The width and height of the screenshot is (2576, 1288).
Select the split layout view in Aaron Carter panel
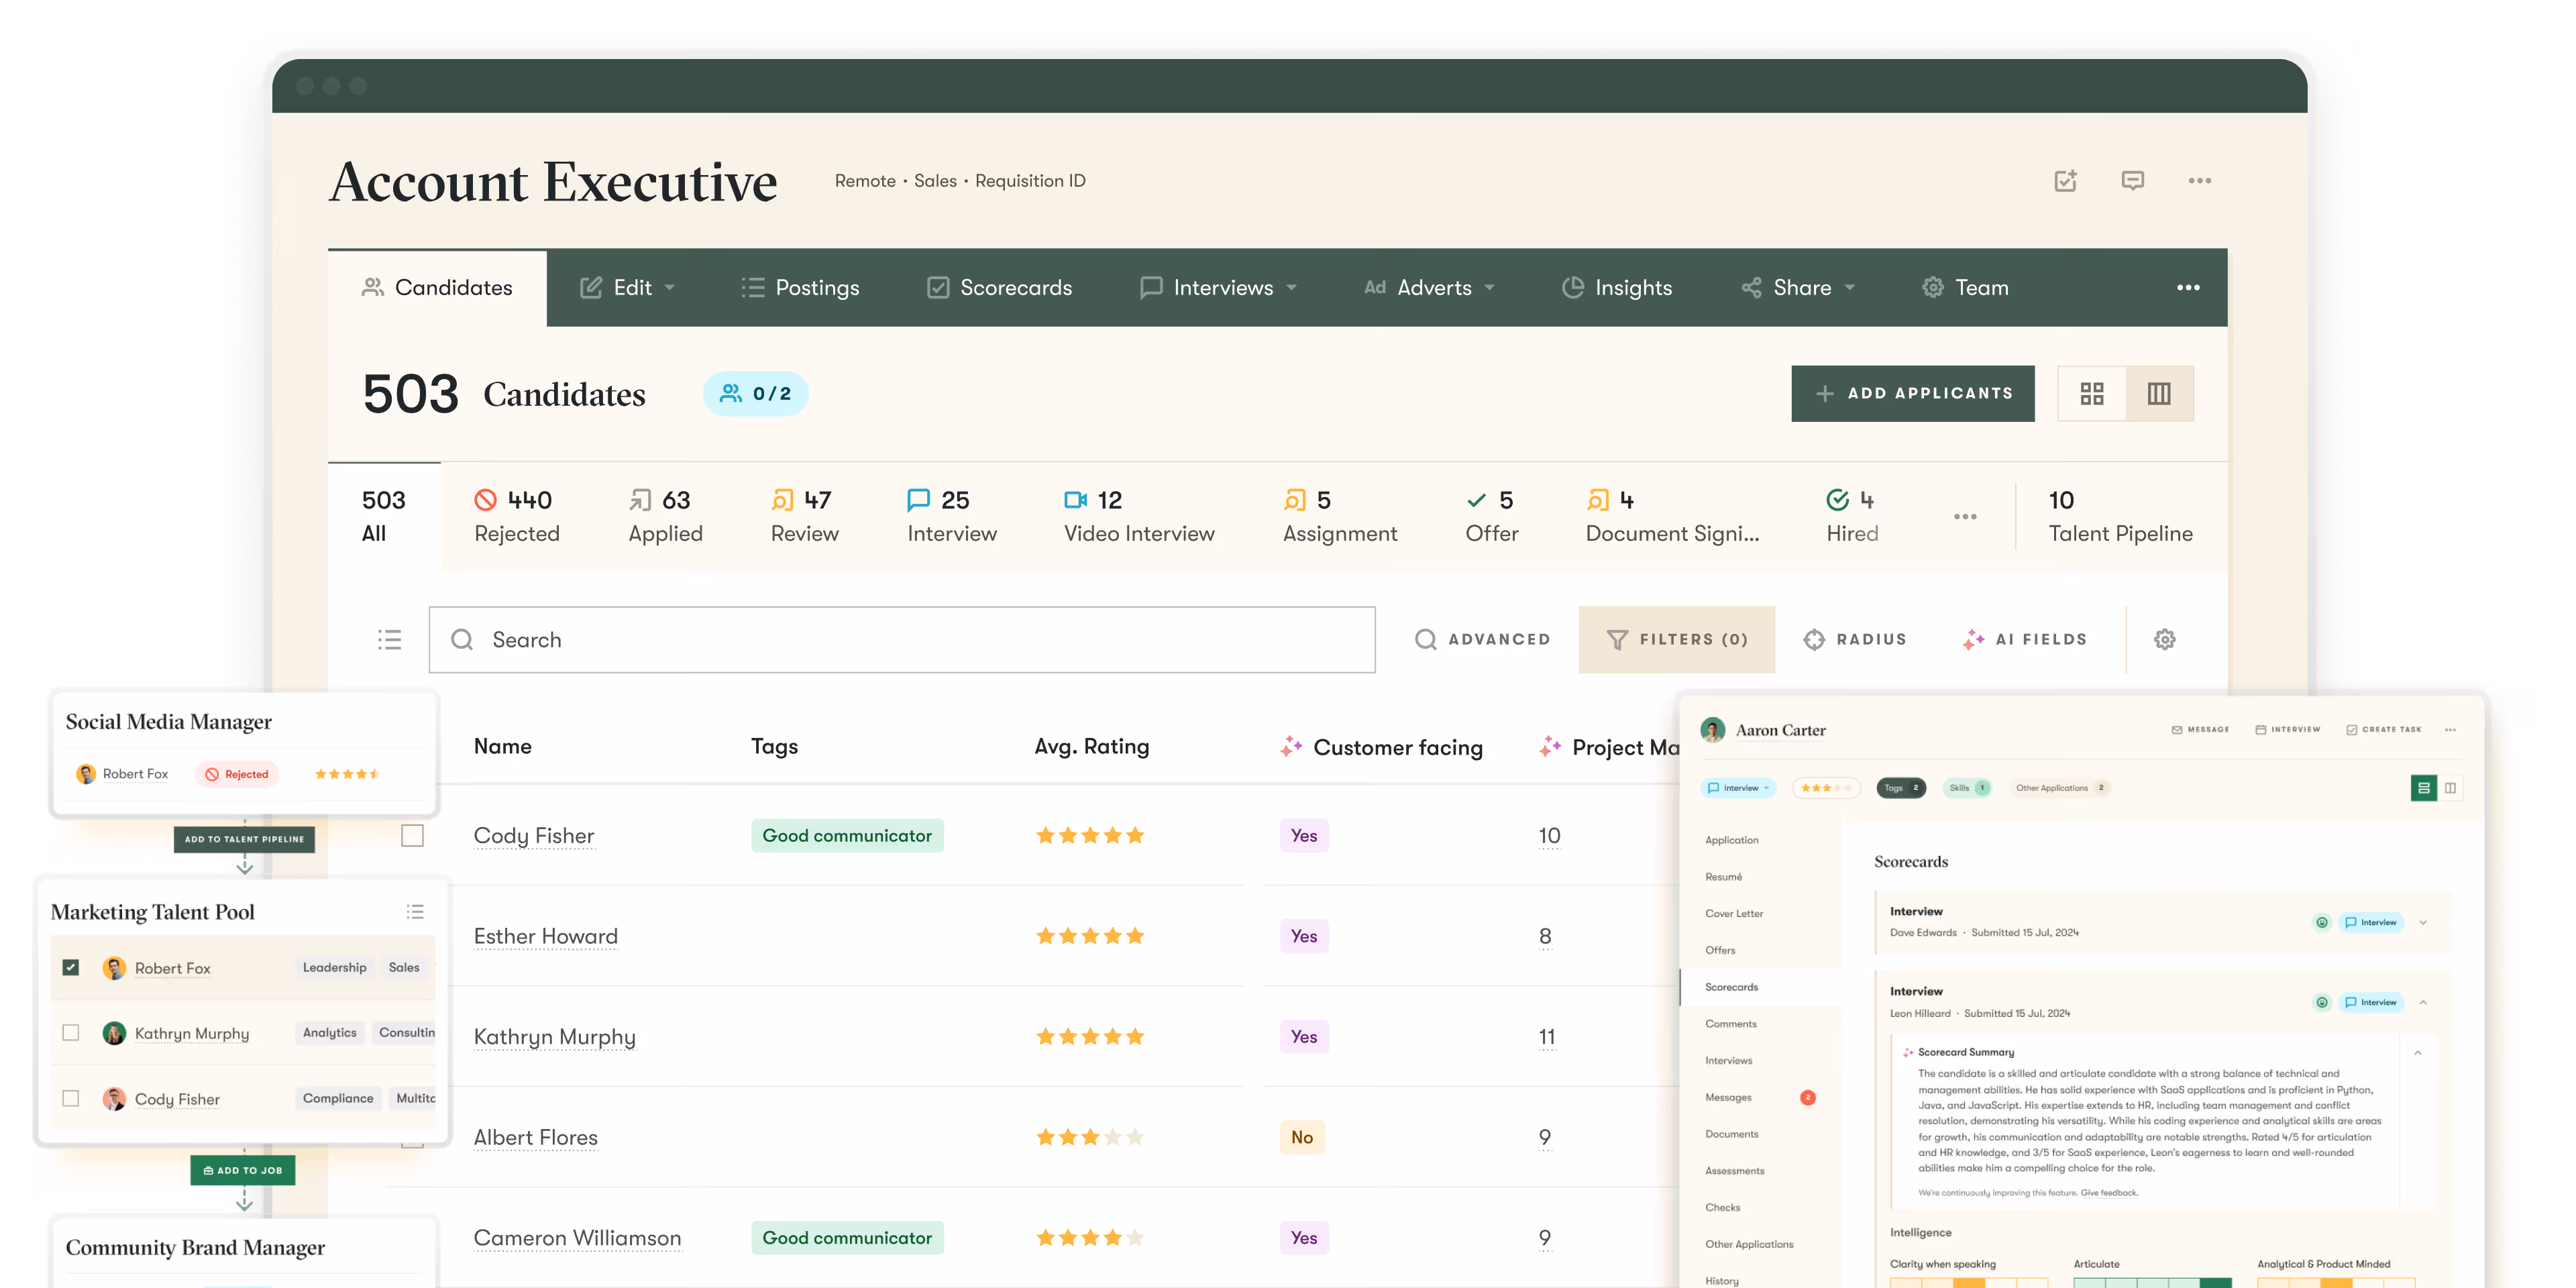2450,788
